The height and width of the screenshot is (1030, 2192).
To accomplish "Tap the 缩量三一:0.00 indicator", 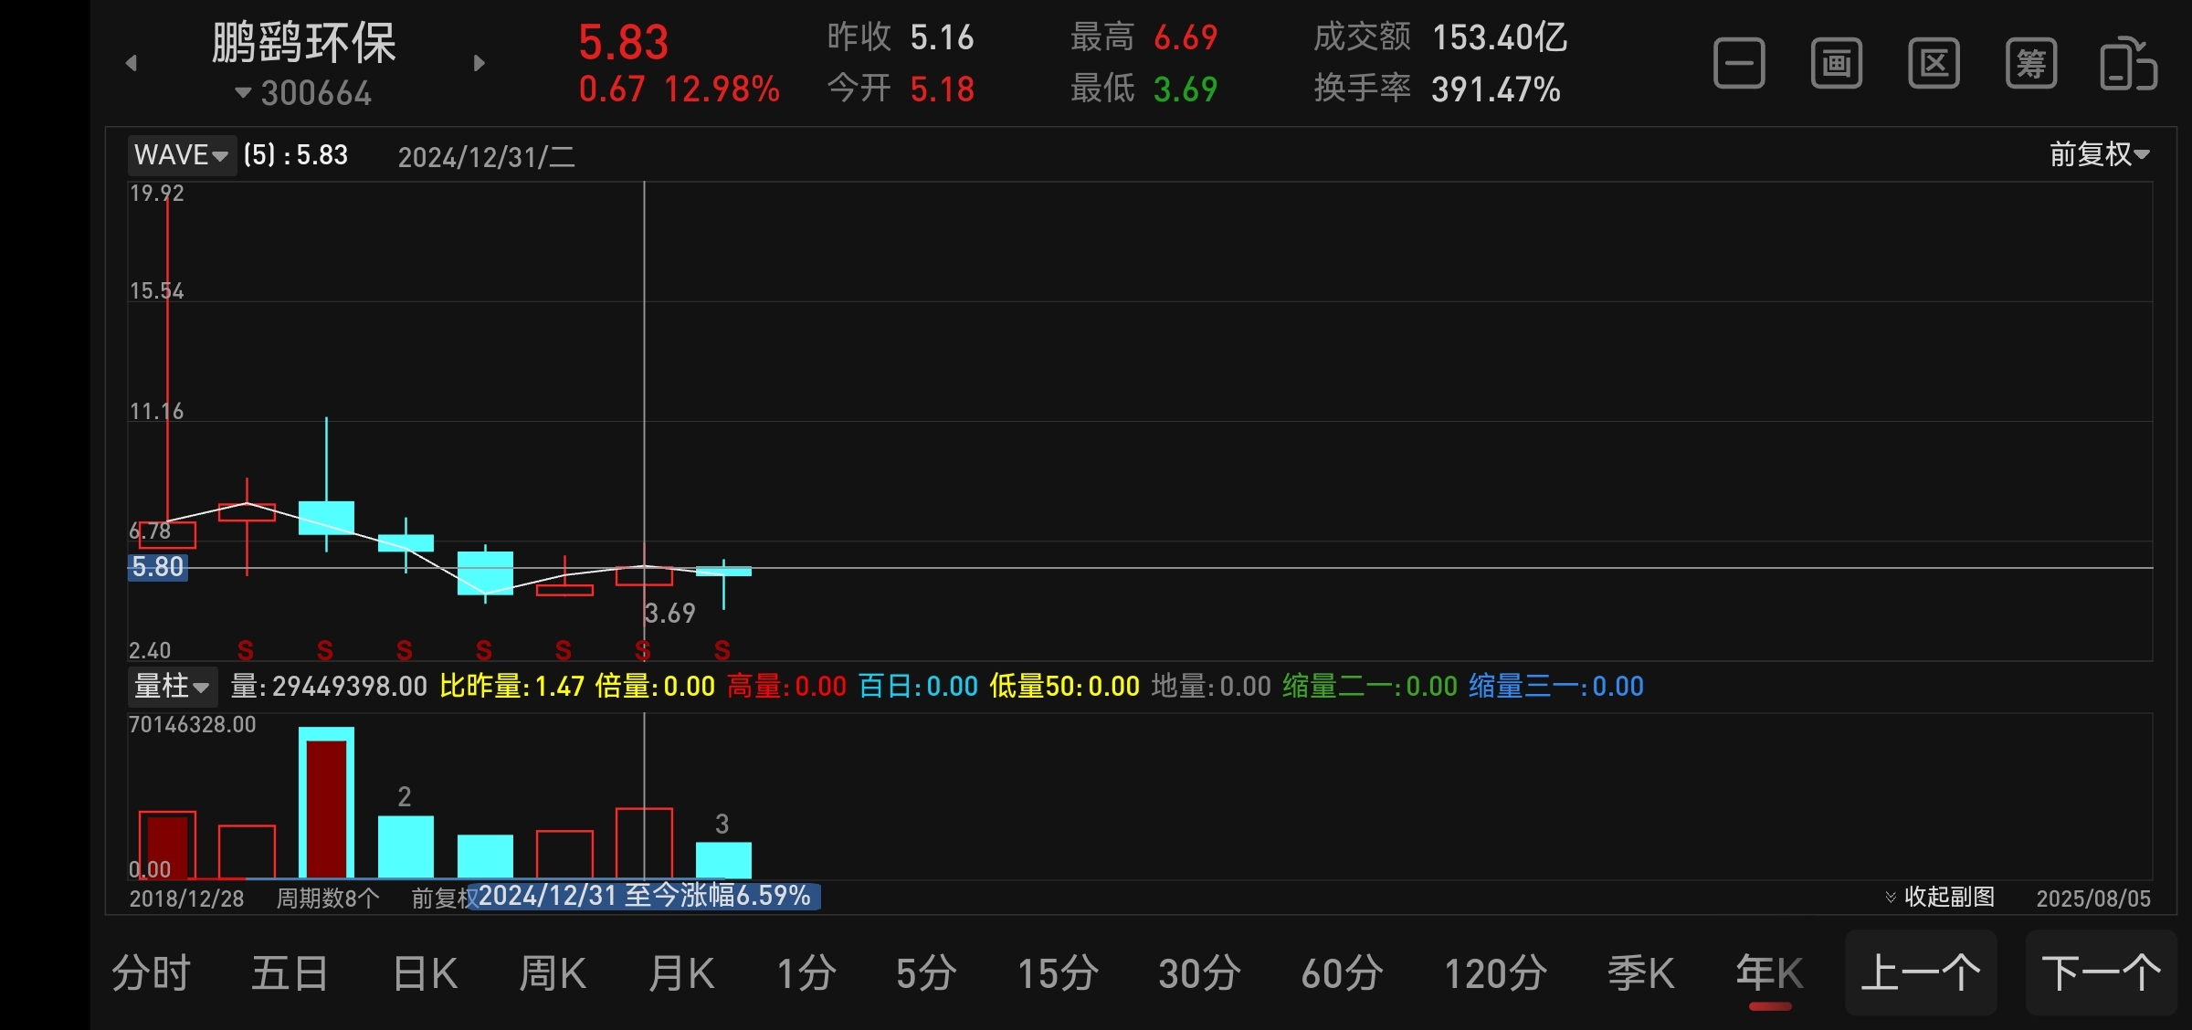I will pyautogui.click(x=1556, y=686).
